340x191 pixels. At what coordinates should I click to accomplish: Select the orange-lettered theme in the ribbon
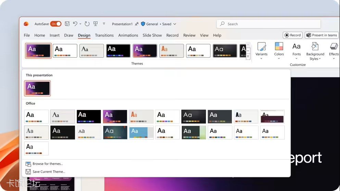pos(172,51)
